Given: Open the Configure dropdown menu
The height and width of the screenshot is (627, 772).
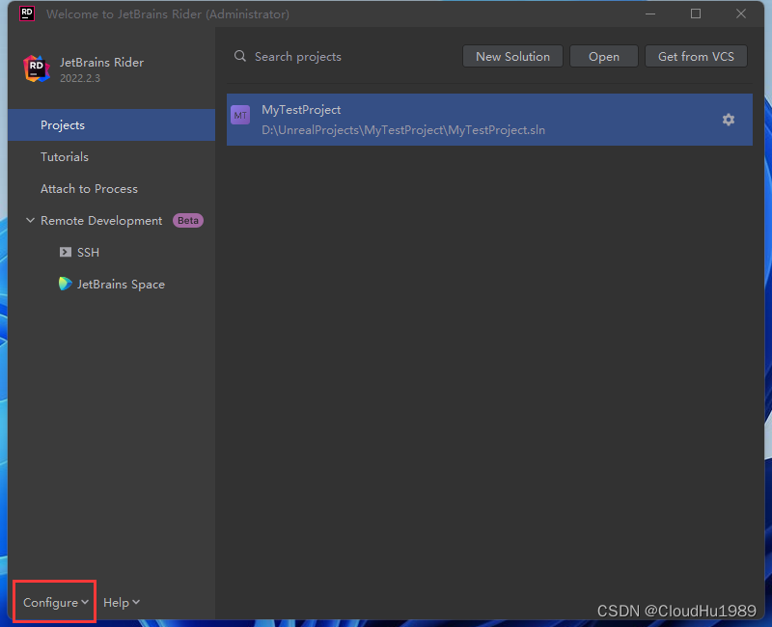Looking at the screenshot, I should click(56, 602).
